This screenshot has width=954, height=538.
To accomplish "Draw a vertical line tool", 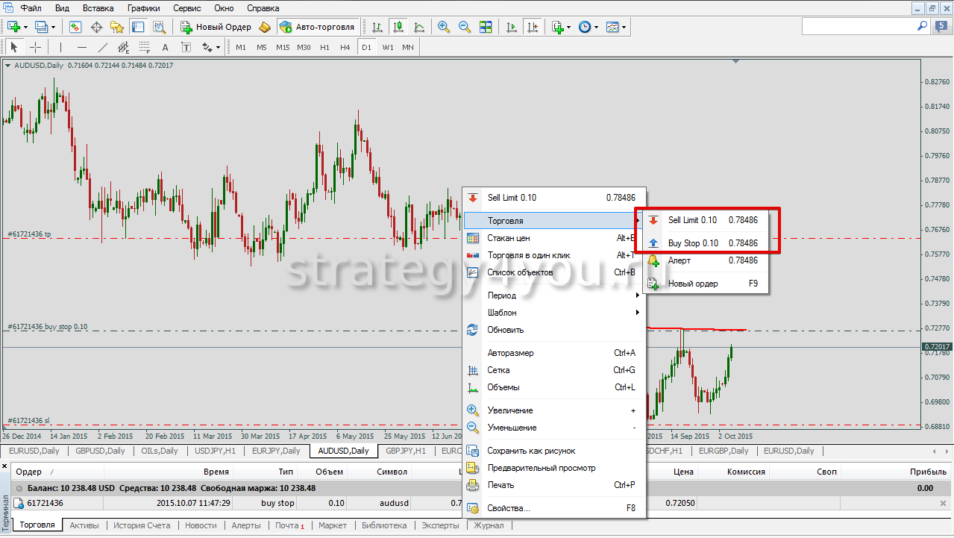I will pos(61,47).
